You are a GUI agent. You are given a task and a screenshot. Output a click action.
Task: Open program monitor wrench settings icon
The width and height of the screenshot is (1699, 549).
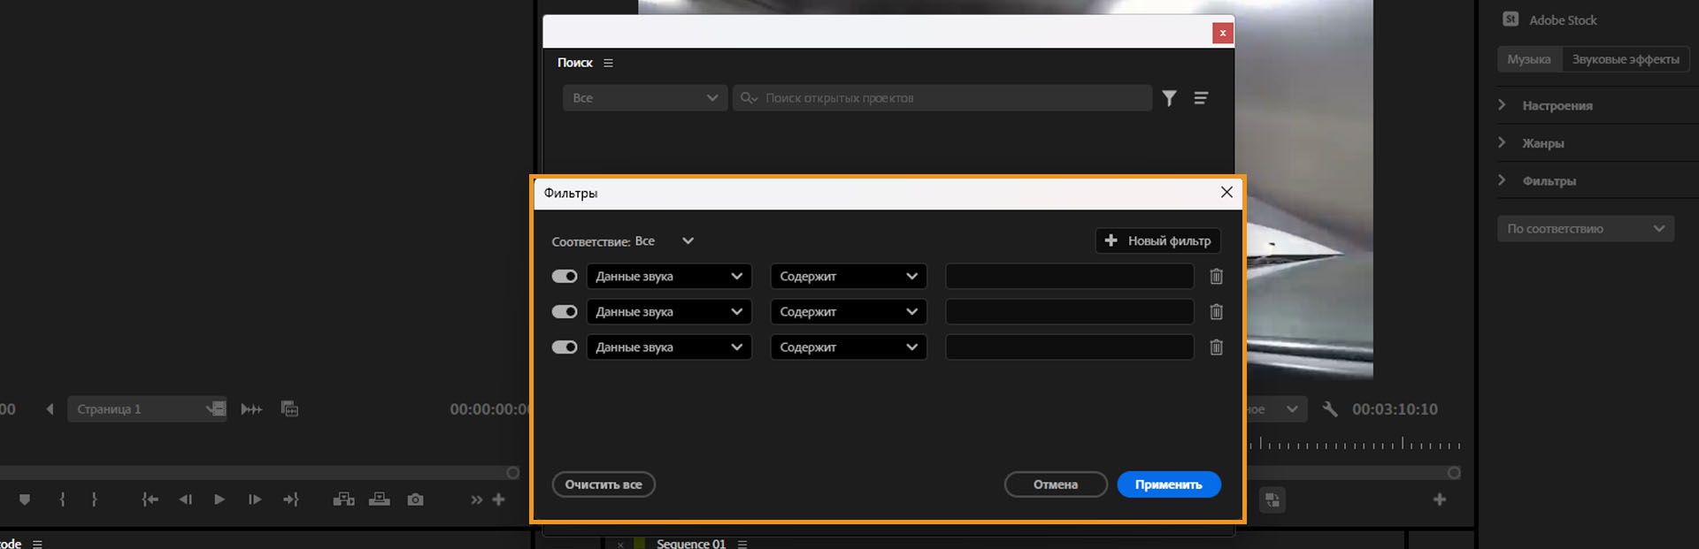pos(1329,409)
